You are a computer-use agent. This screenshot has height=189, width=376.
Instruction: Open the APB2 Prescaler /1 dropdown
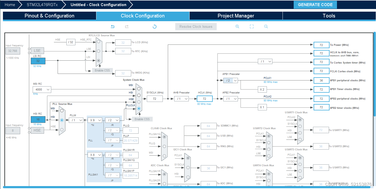(x=230, y=99)
